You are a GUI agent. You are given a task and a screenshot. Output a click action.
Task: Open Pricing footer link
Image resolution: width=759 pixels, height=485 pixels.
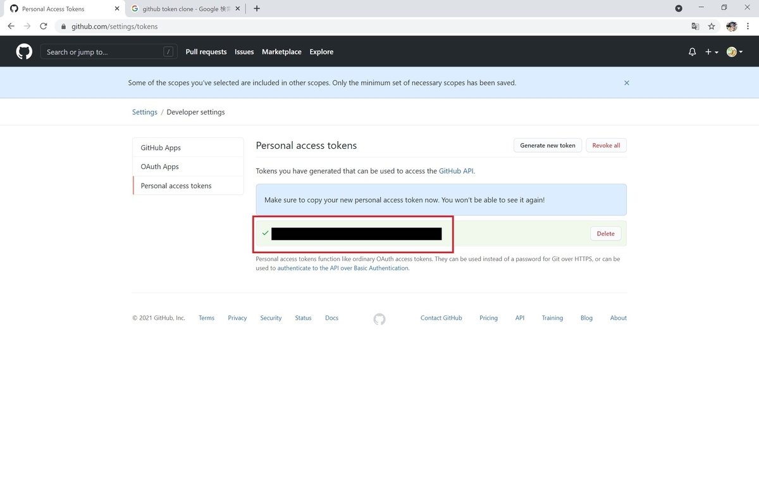click(488, 318)
